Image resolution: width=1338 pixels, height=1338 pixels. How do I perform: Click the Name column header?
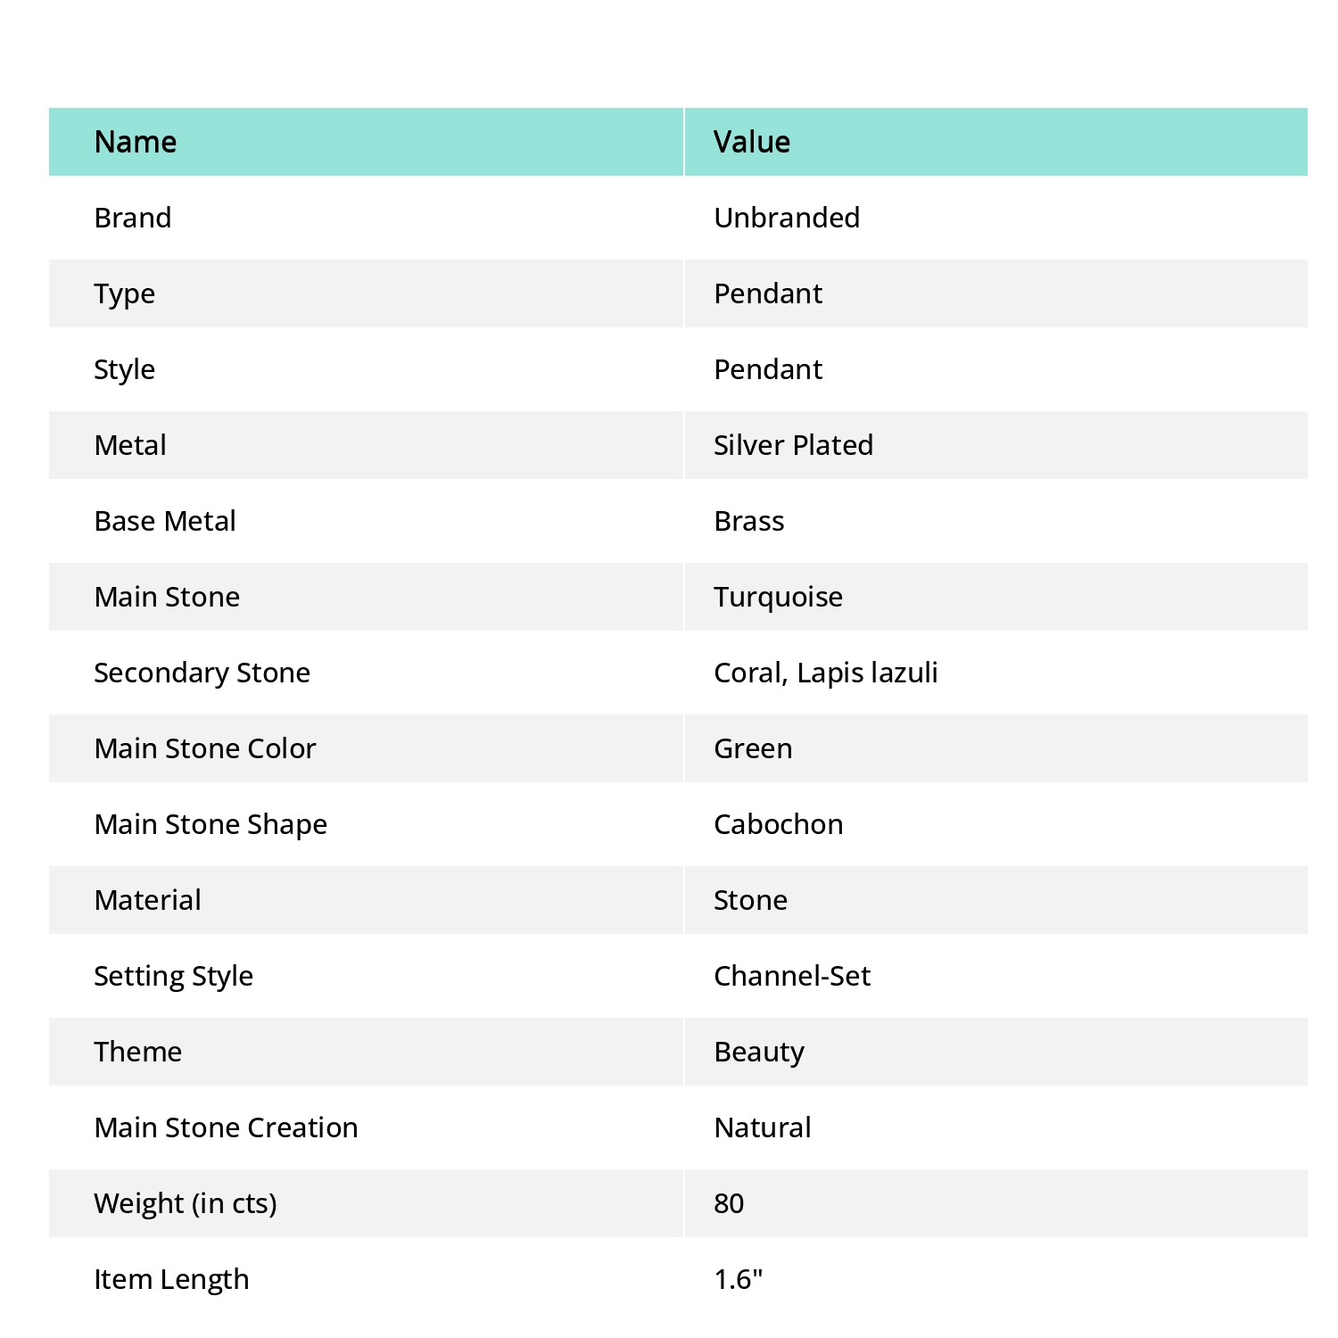pos(366,142)
